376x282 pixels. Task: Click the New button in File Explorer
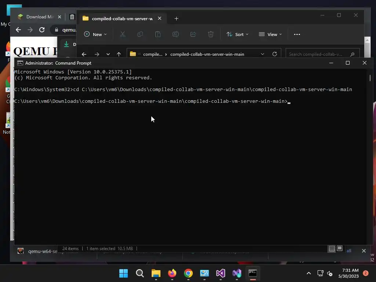(x=95, y=34)
